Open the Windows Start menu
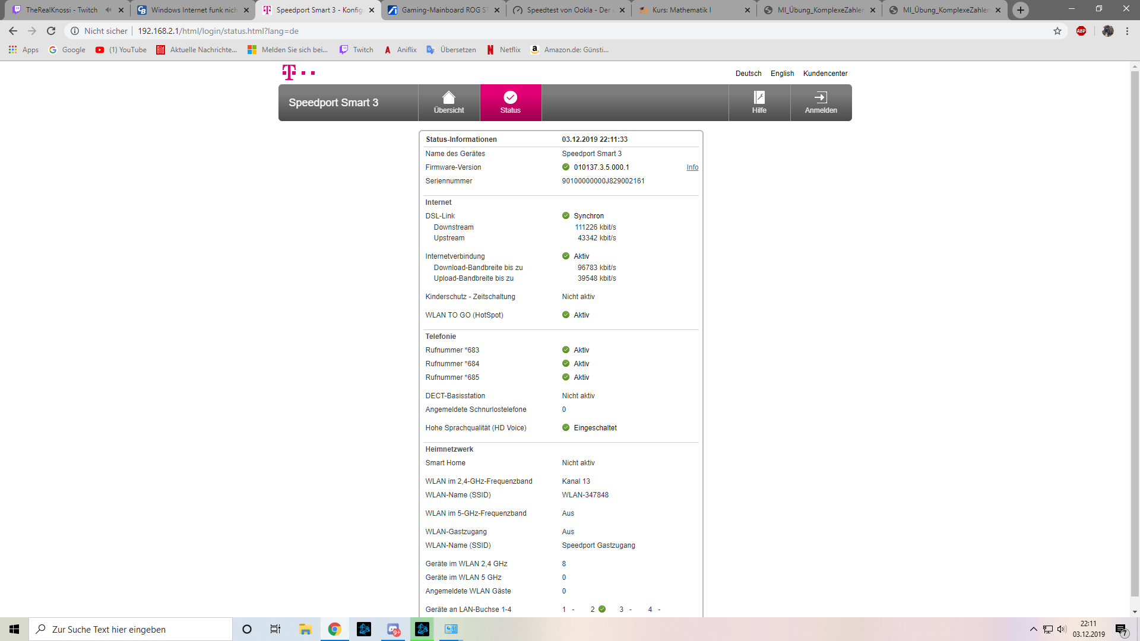The image size is (1140, 641). [x=14, y=629]
